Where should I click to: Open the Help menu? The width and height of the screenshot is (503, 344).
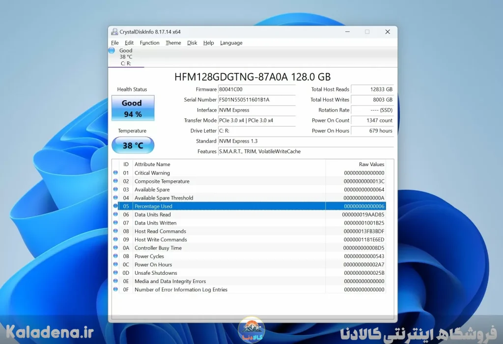(x=208, y=43)
